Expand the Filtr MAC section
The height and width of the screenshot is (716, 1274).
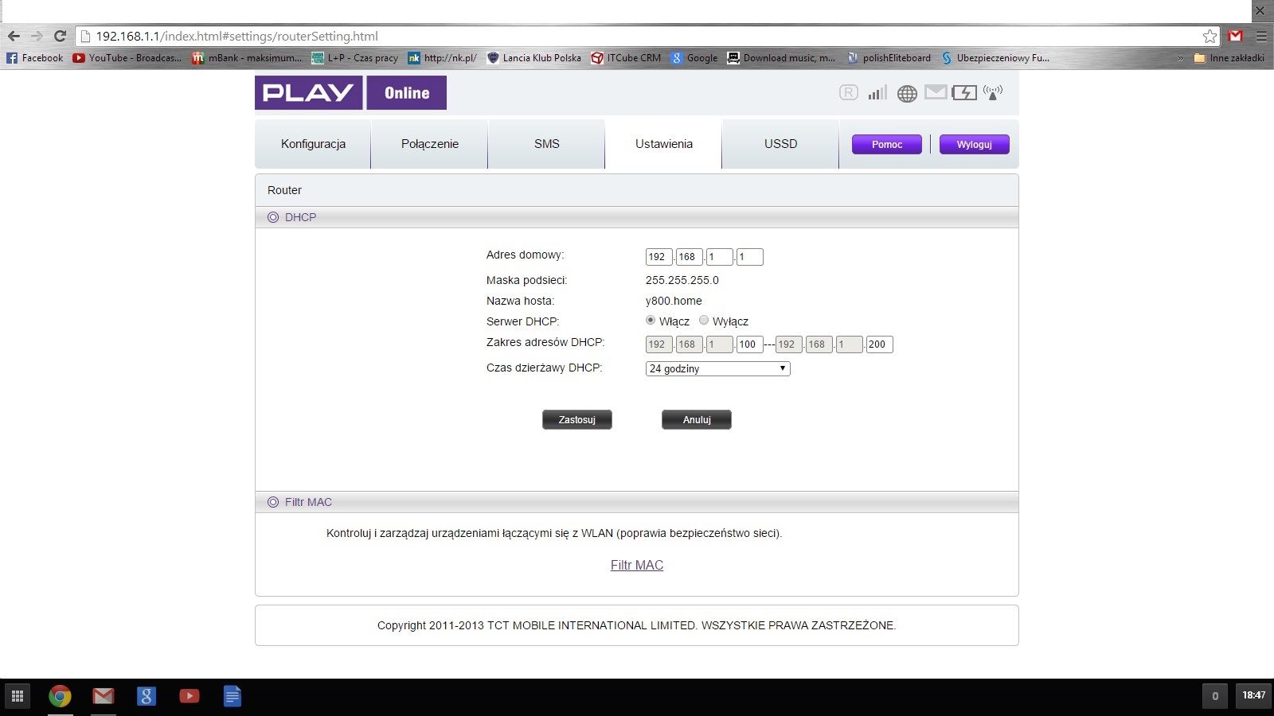coord(274,501)
